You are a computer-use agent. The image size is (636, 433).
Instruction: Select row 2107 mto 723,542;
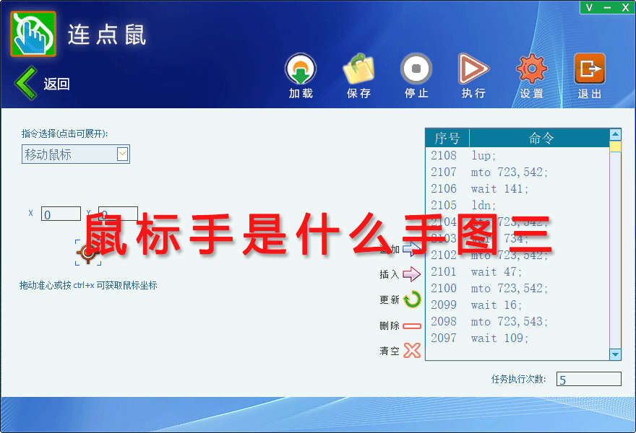click(x=517, y=172)
